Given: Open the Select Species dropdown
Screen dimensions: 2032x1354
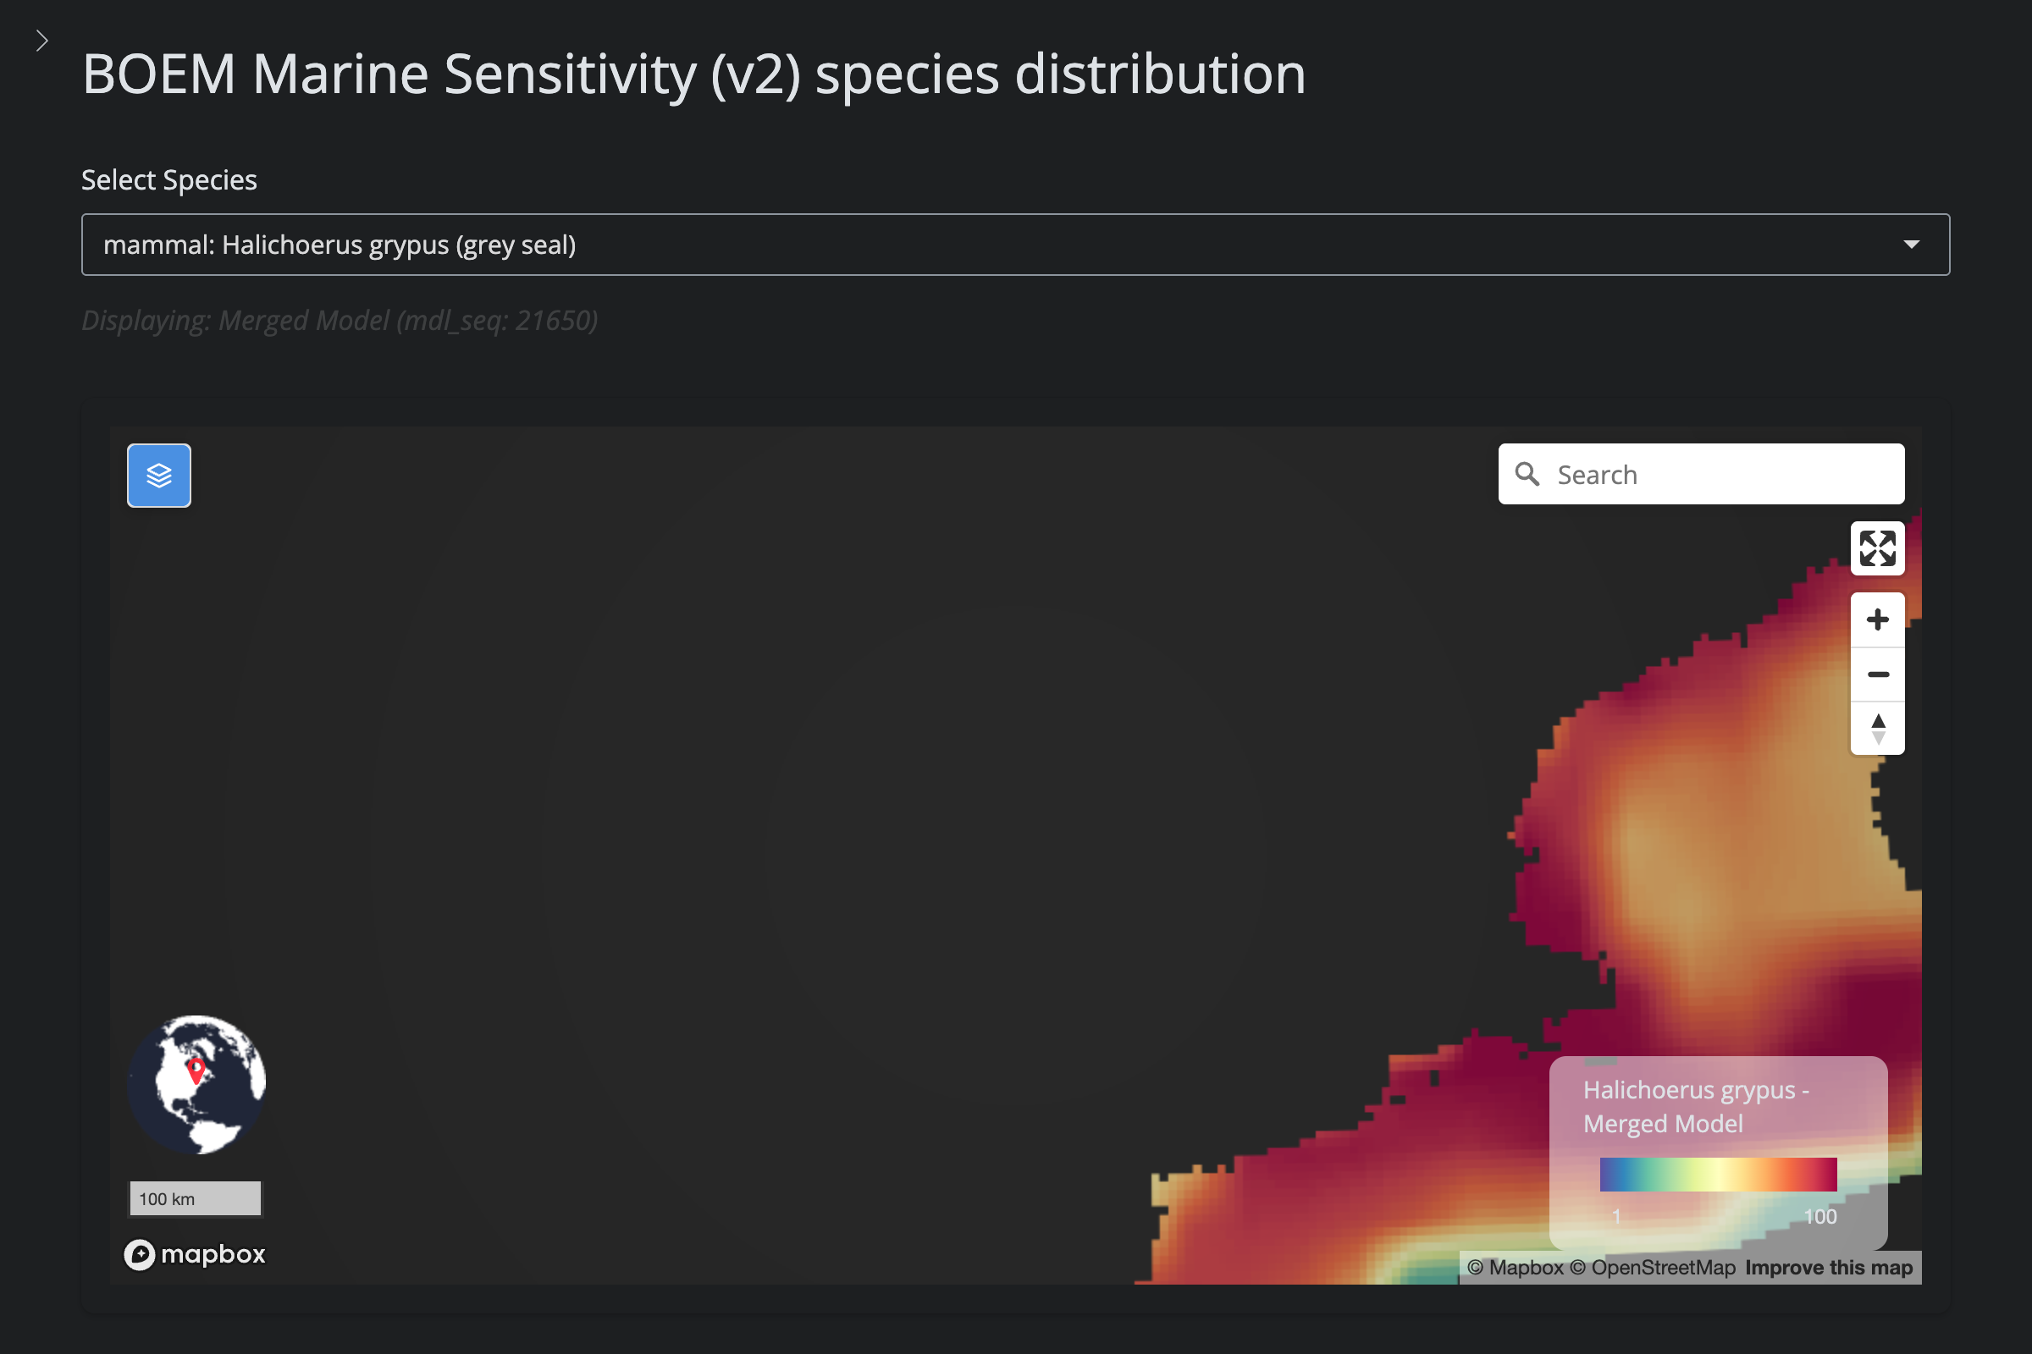Looking at the screenshot, I should pos(1014,245).
